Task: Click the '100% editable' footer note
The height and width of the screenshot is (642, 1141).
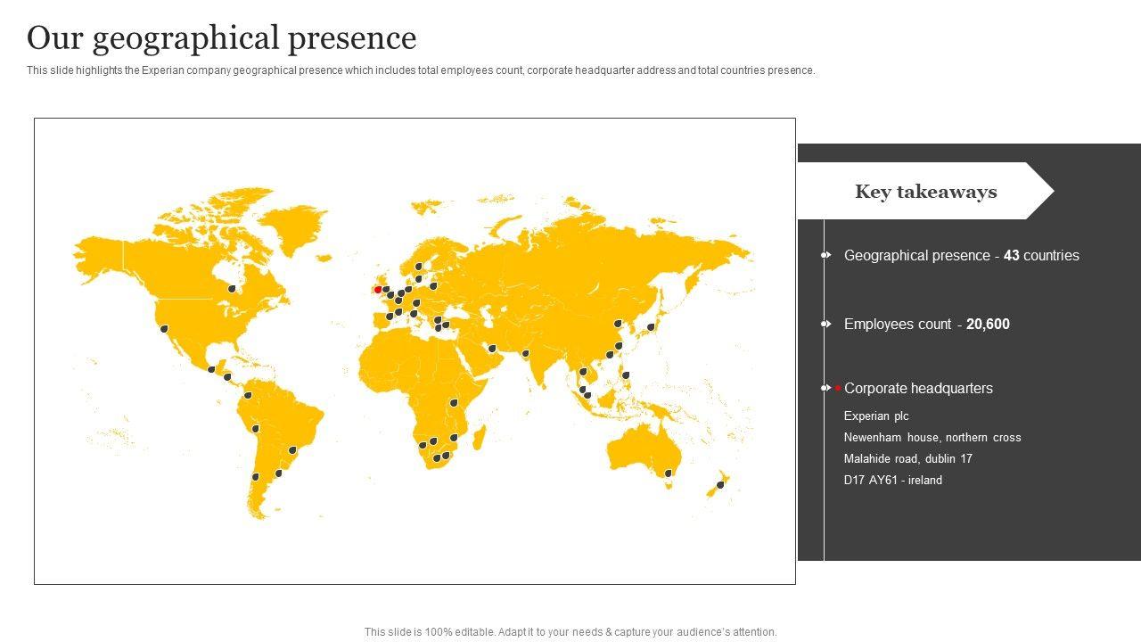Action: tap(570, 632)
